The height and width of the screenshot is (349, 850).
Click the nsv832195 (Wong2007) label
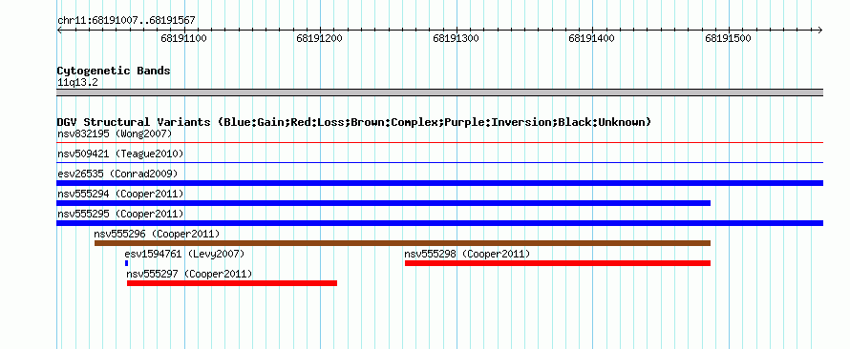115,133
